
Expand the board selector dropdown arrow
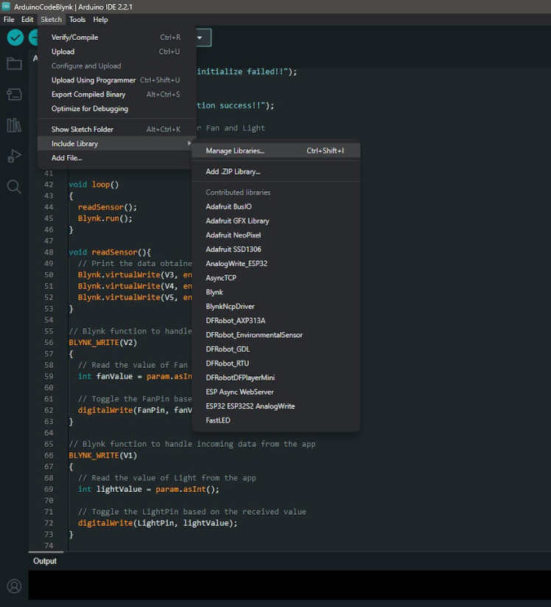(x=199, y=38)
